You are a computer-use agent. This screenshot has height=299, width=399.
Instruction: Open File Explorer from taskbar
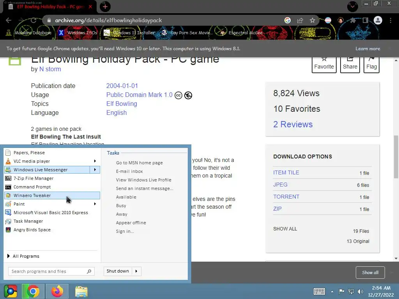coord(81,291)
